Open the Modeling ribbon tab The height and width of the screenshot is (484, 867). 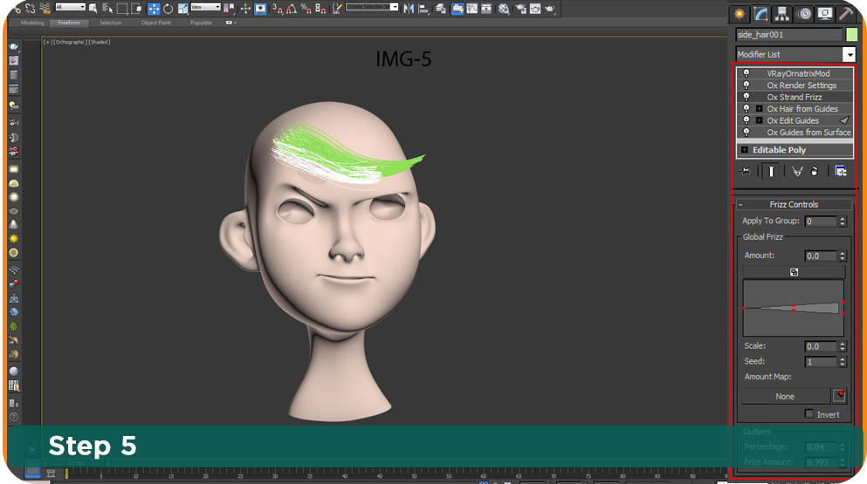coord(31,23)
